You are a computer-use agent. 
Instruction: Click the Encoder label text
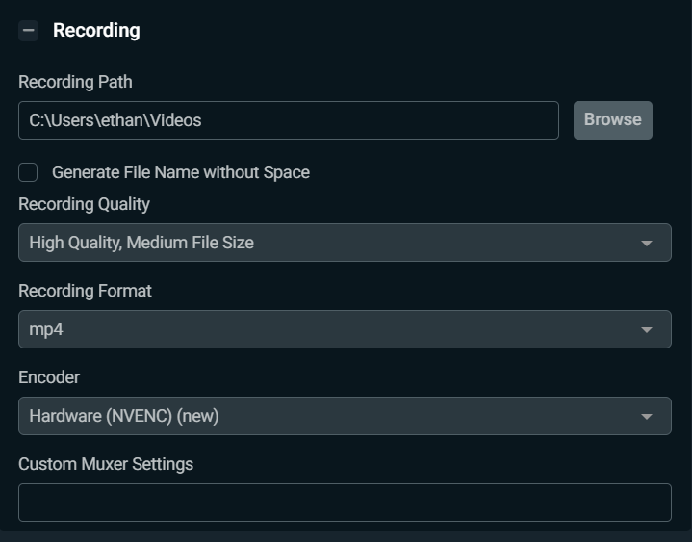tap(49, 377)
